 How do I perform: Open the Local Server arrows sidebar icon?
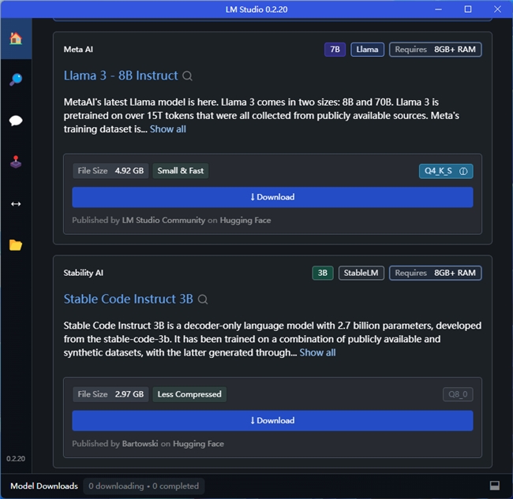pos(16,204)
